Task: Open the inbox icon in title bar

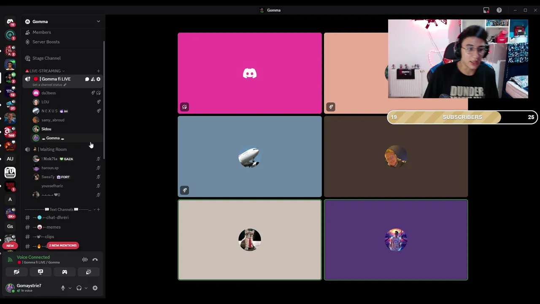Action: pyautogui.click(x=486, y=10)
